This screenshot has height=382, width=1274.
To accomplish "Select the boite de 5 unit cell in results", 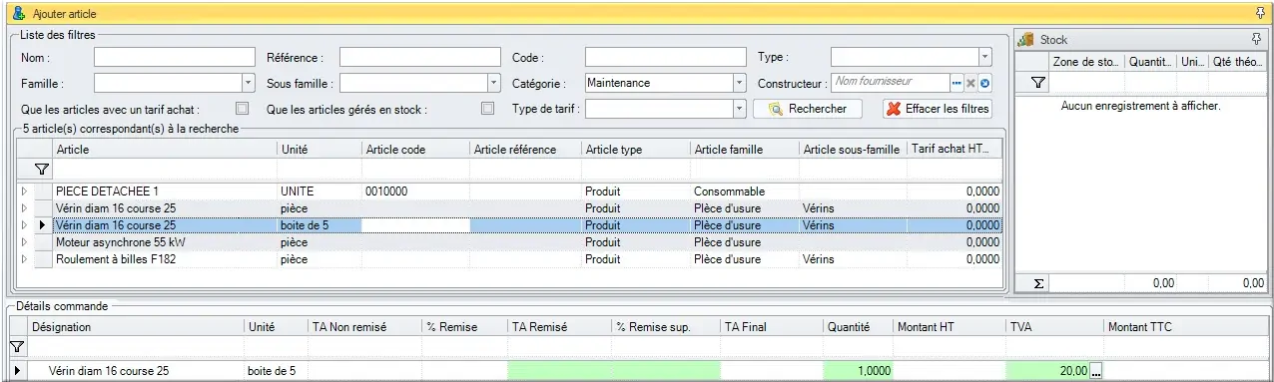I will tap(319, 225).
